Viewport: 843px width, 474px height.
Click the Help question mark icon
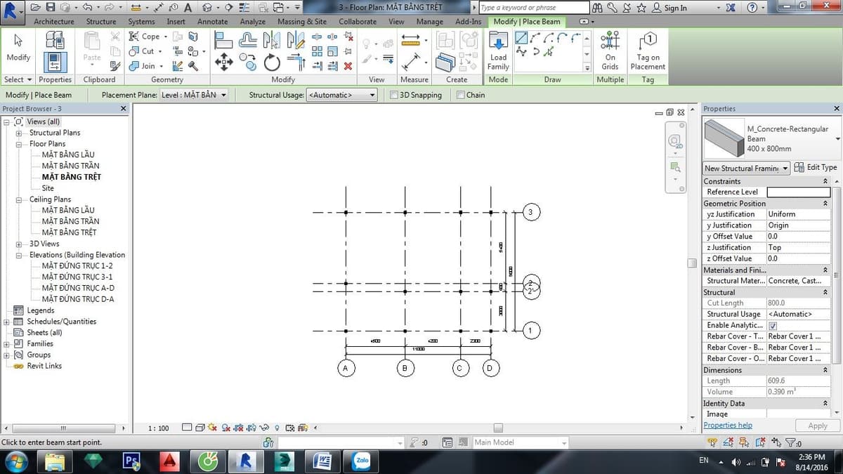[753, 7]
